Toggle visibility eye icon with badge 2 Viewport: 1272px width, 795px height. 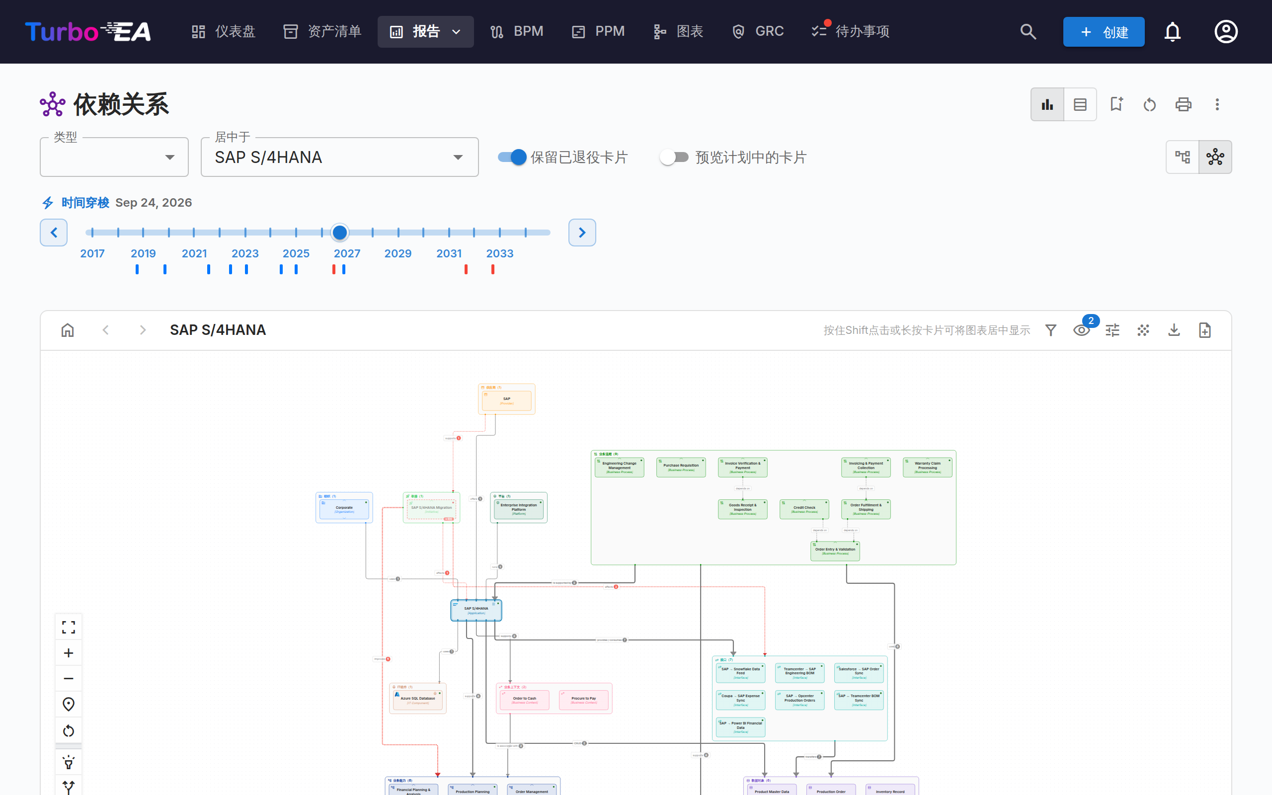[x=1081, y=329]
